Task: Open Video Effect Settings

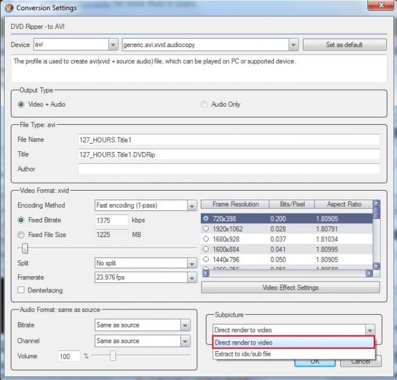Action: point(290,287)
